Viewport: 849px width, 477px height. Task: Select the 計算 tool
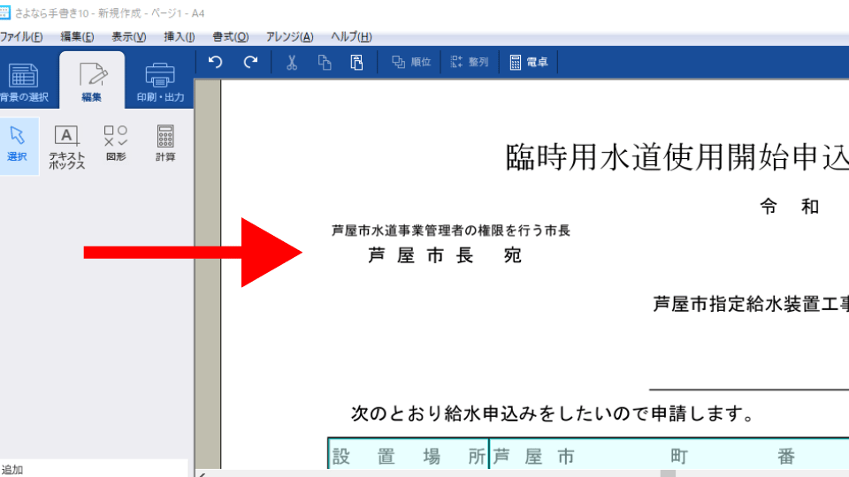tap(165, 145)
